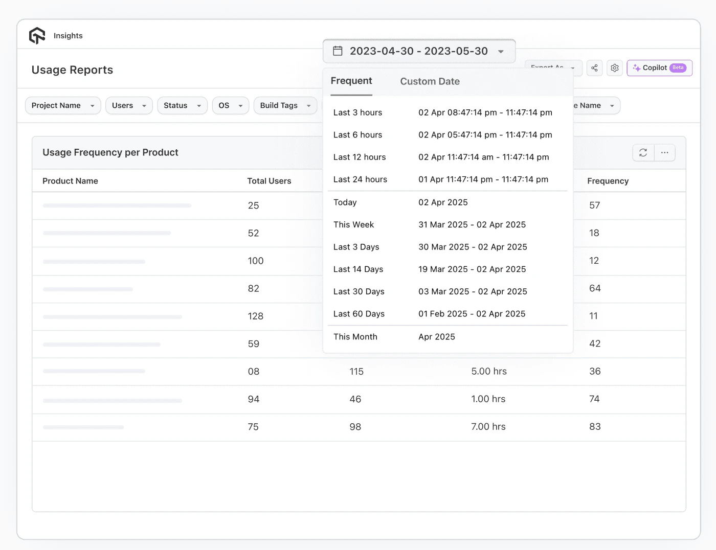716x550 pixels.
Task: Switch to the Custom Date tab
Action: [x=430, y=81]
